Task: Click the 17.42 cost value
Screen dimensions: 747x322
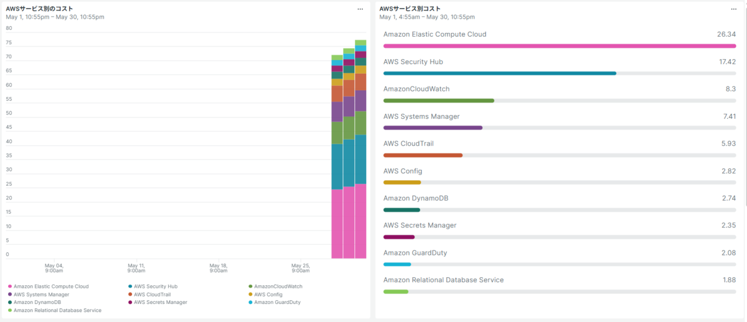Action: pos(727,62)
